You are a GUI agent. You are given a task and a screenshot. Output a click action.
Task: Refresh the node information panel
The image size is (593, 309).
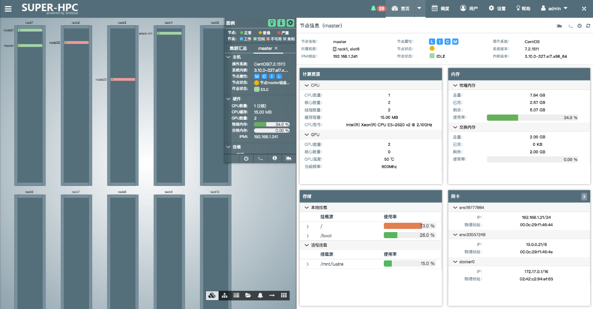click(x=588, y=26)
